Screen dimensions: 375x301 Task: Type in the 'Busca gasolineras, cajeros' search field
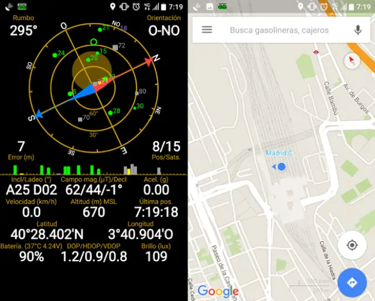click(279, 30)
